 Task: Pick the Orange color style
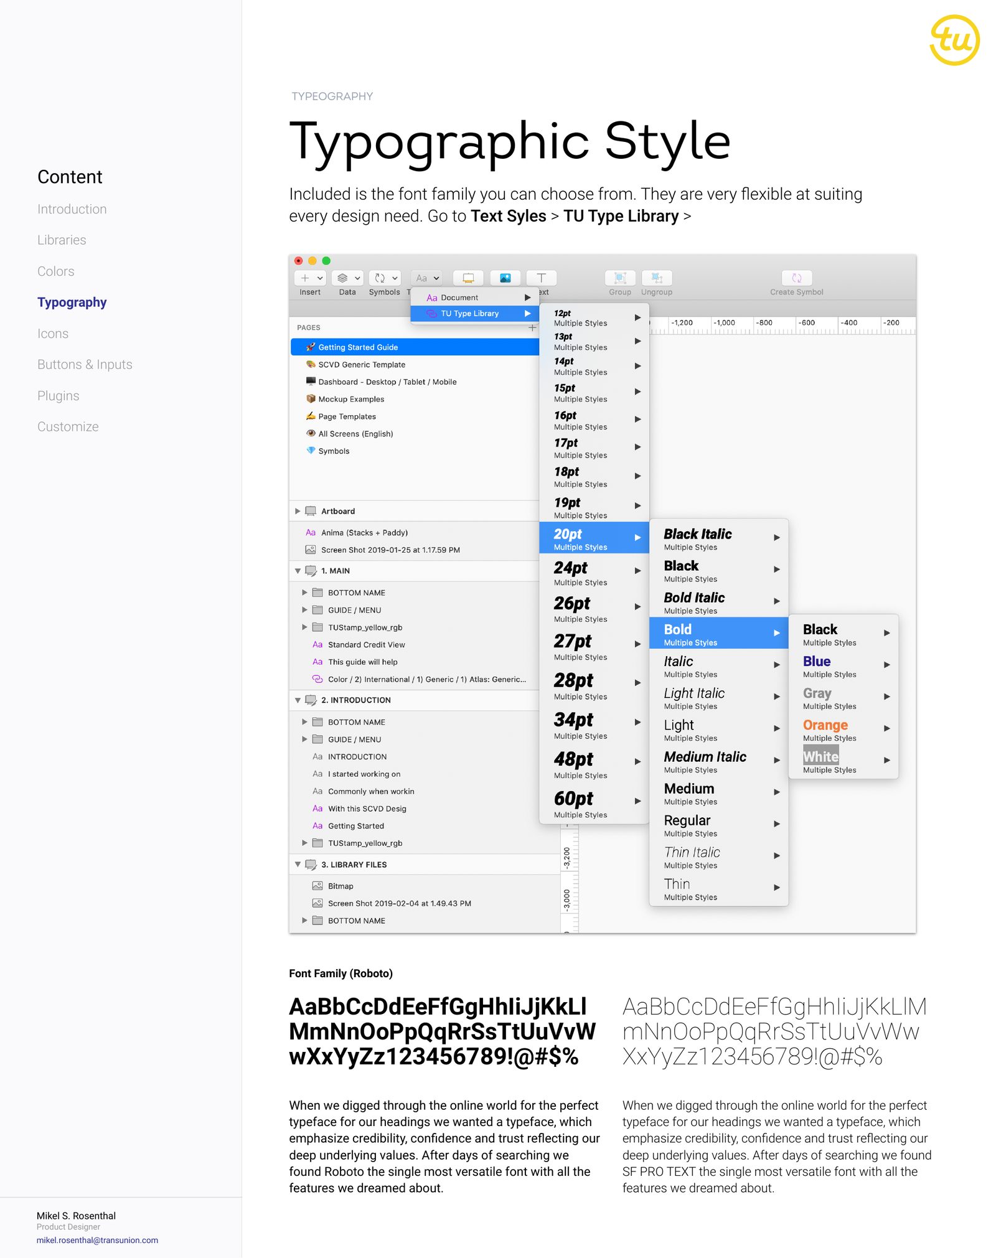pos(843,729)
